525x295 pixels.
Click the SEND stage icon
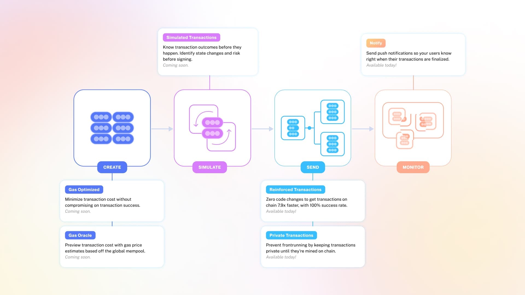(313, 128)
